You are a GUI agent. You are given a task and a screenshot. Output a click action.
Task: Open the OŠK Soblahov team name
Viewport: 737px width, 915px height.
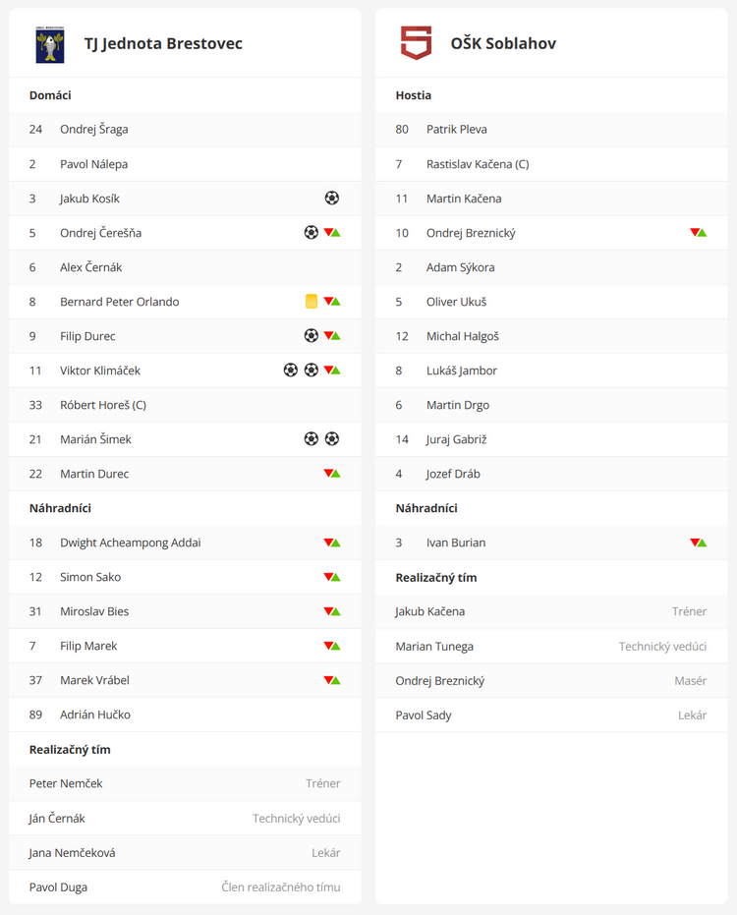tap(503, 43)
